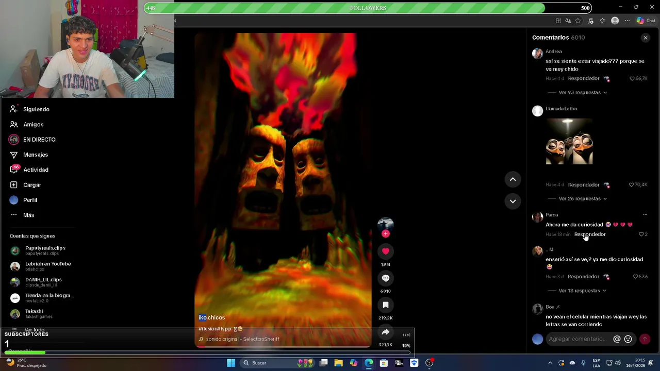Screen dimensions: 660x371
Task: Open Mensajes in the sidebar
Action: click(x=29, y=155)
